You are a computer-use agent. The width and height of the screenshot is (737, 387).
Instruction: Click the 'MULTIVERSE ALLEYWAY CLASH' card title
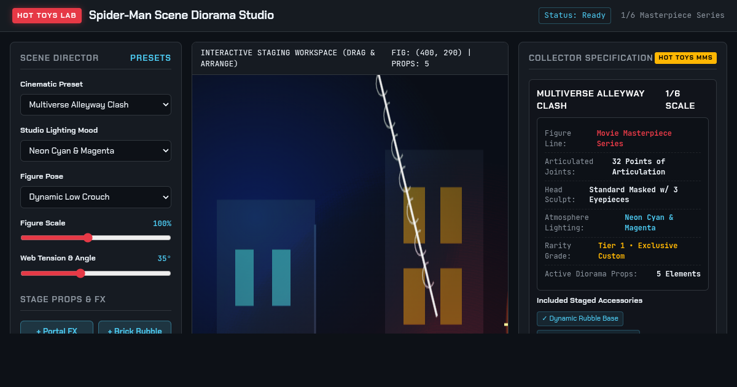(x=591, y=100)
